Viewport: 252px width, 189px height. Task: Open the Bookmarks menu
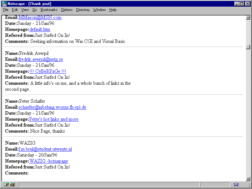click(x=49, y=10)
